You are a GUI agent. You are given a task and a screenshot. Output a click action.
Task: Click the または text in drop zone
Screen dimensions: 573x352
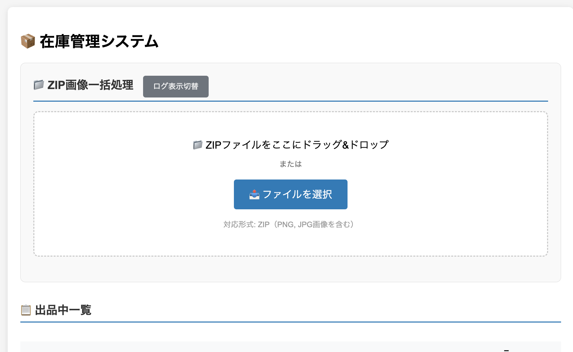291,164
